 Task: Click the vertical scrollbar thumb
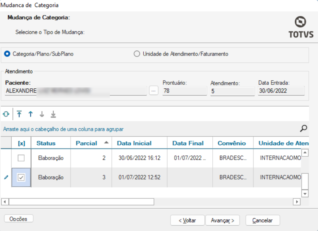coord(305,181)
